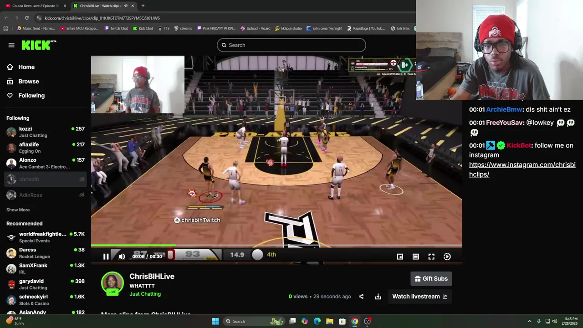Click the address bar URL
583x328 pixels.
click(102, 18)
